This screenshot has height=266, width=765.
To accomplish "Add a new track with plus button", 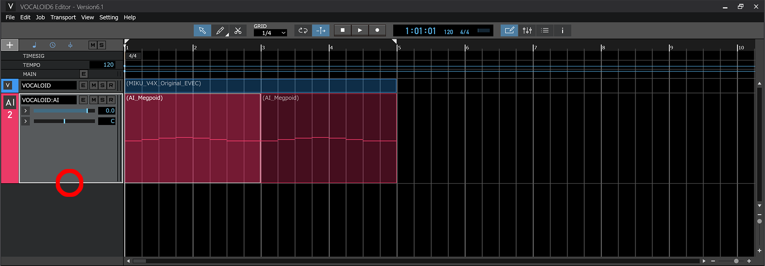I will pyautogui.click(x=10, y=45).
